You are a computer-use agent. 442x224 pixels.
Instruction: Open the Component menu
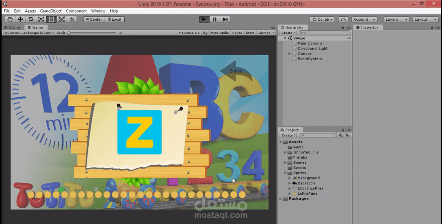pos(76,11)
